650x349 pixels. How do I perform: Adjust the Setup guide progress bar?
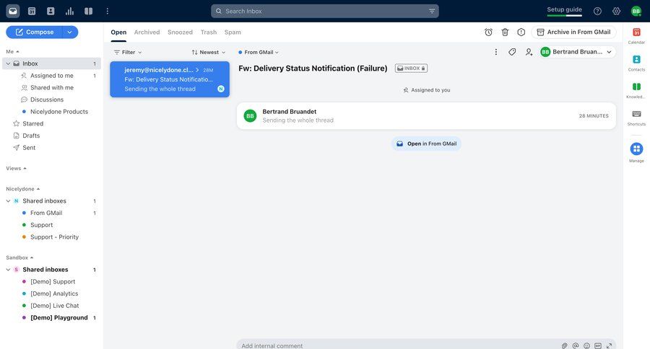pos(564,15)
